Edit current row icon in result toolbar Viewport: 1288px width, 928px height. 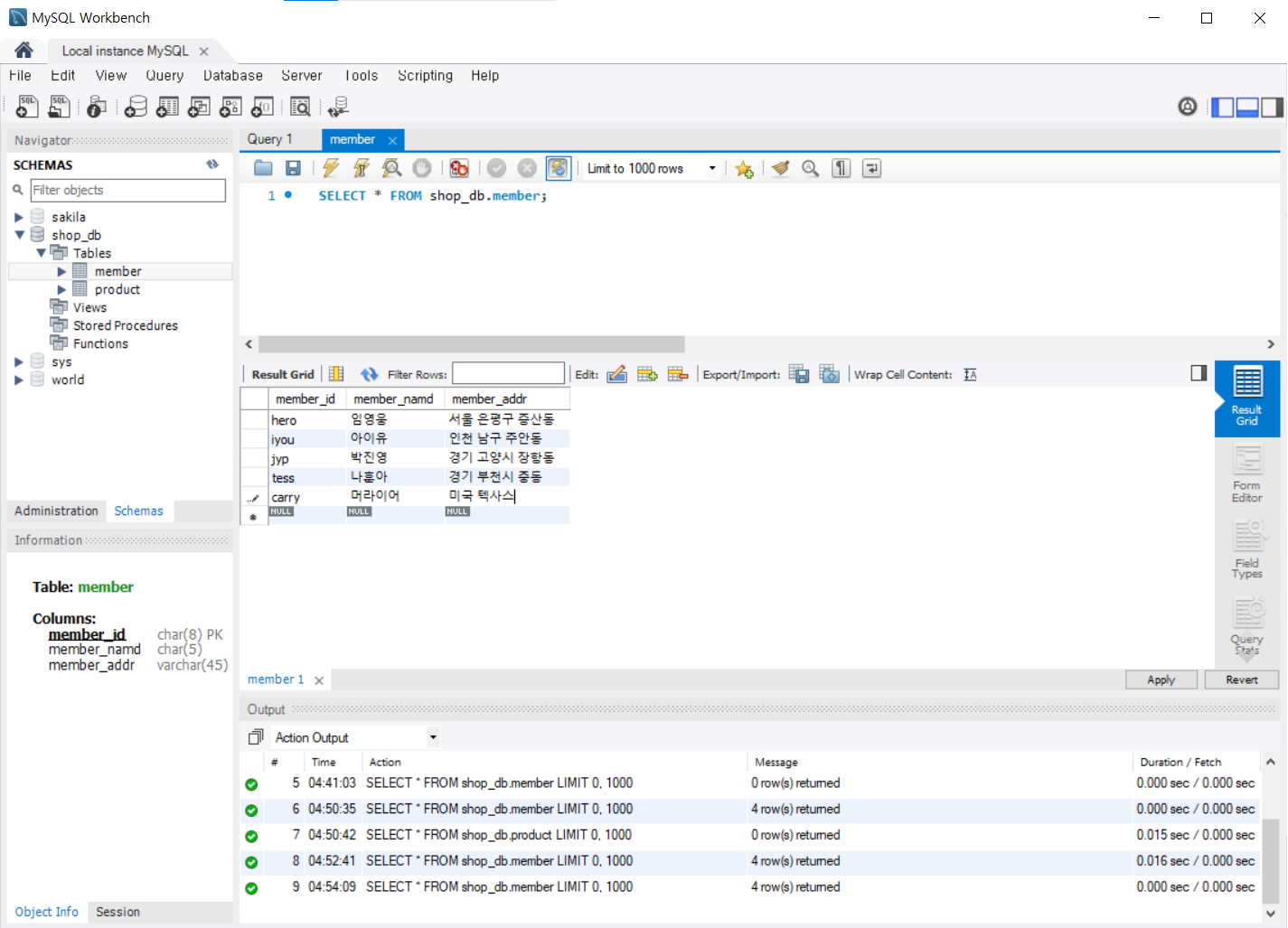pyautogui.click(x=616, y=374)
